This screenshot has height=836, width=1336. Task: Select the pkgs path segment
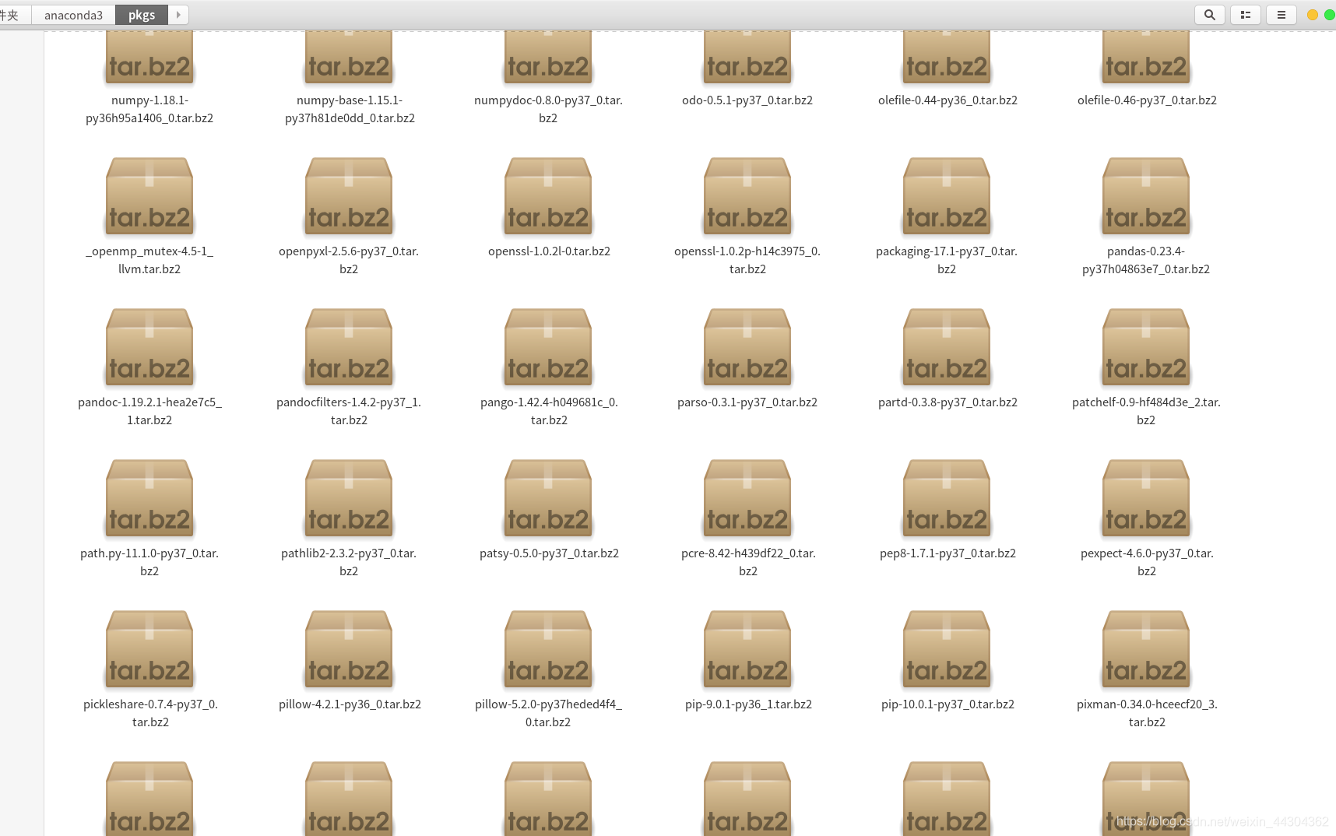click(x=142, y=15)
